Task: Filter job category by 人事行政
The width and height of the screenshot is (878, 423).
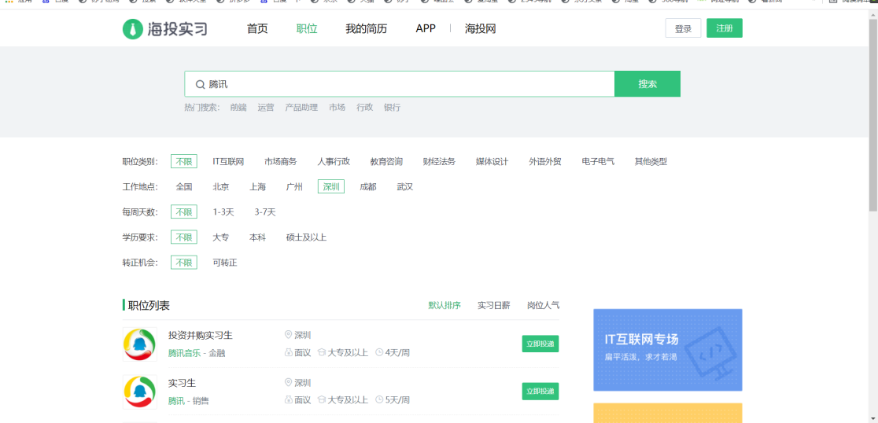Action: 334,162
